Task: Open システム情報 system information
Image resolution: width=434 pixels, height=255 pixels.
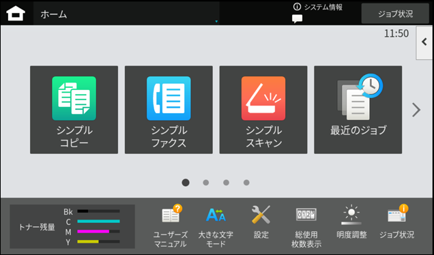Action: [318, 7]
